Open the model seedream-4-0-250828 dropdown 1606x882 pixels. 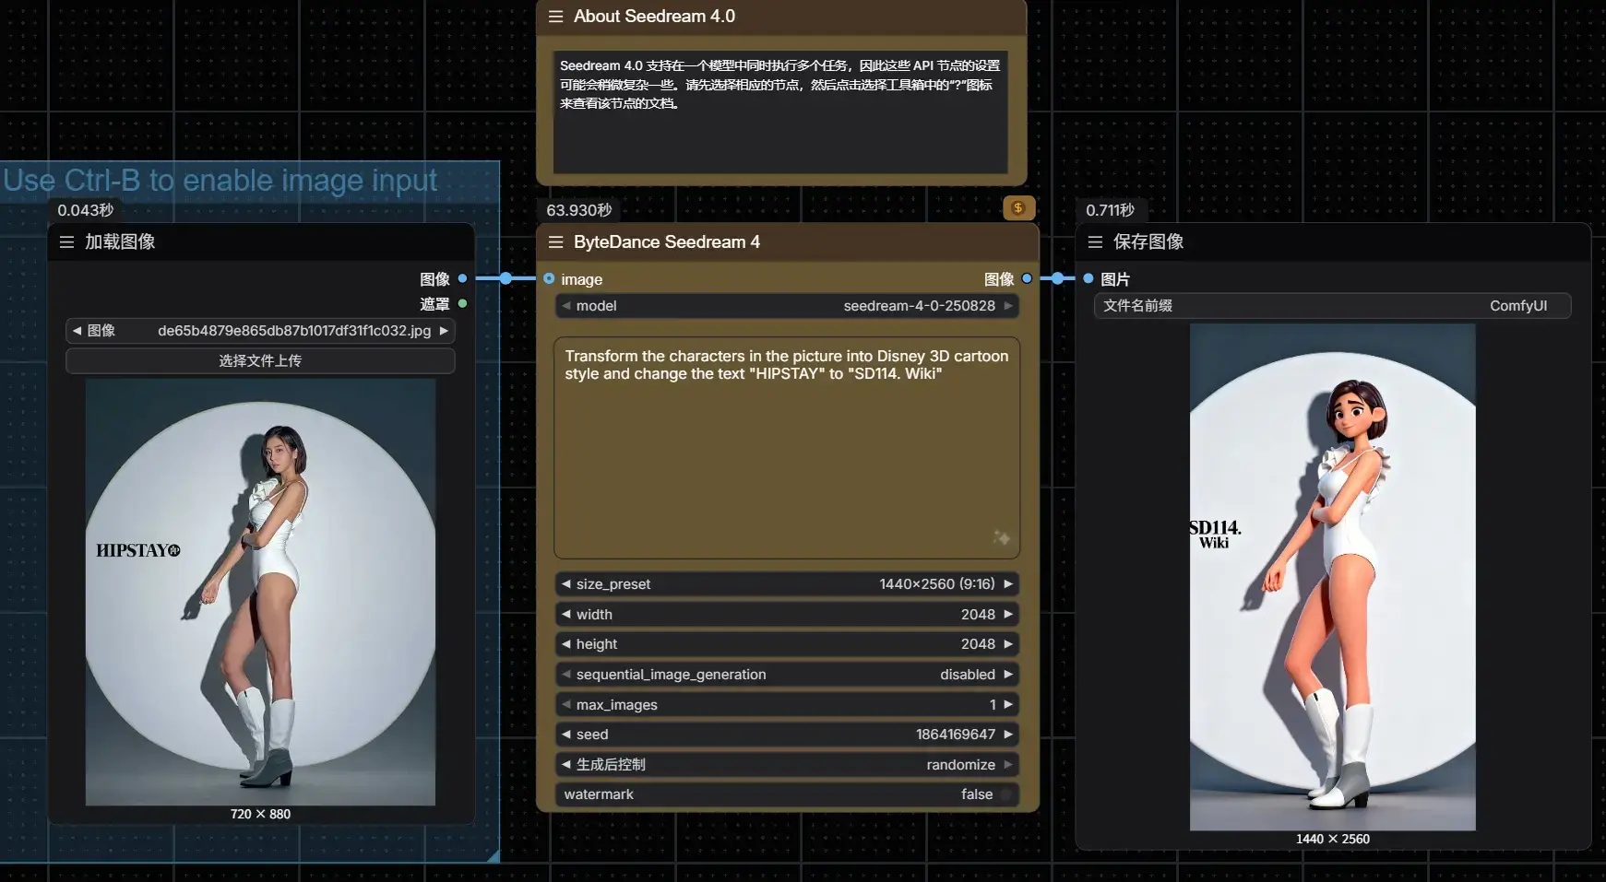787,306
